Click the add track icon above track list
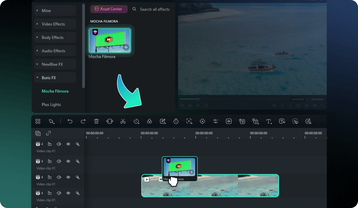The width and height of the screenshot is (358, 208). point(38,133)
